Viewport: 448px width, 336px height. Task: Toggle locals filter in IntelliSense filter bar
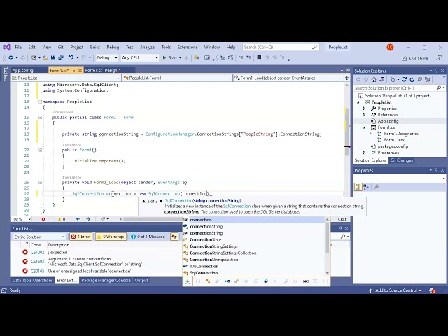306,281
